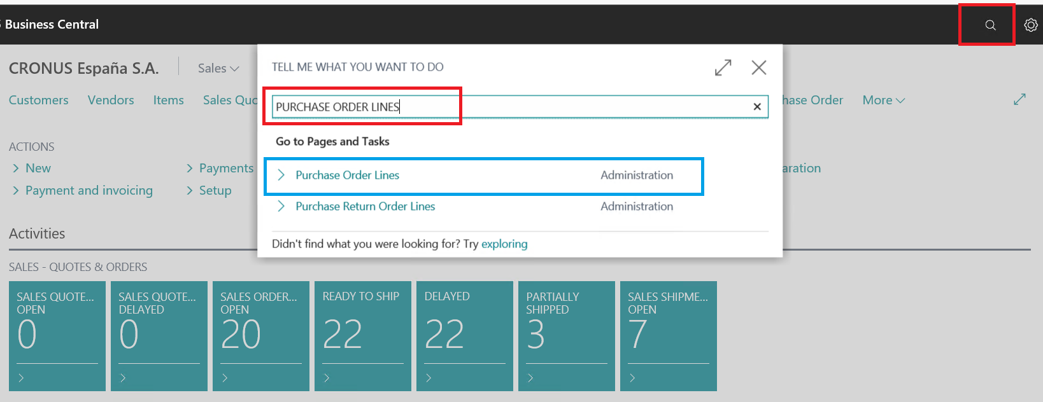Go to Vendors
This screenshot has height=402, width=1043.
(111, 100)
